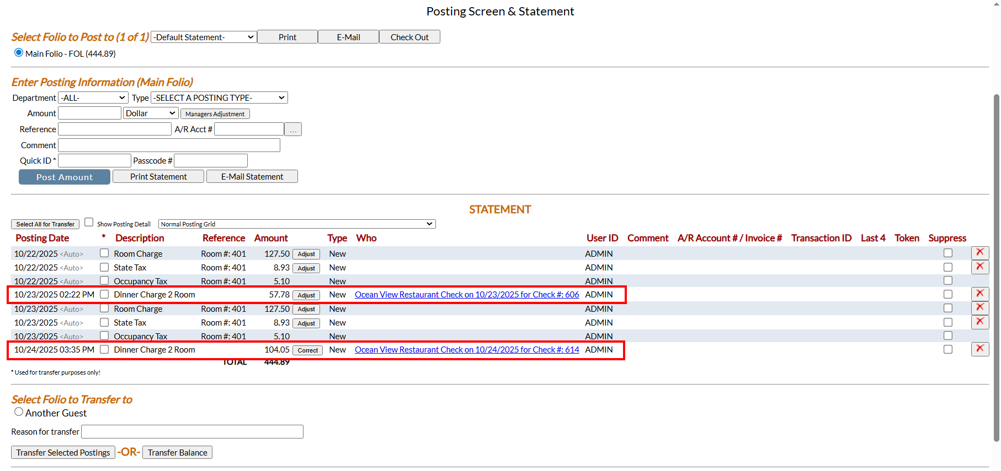Click the vertical page scrollbar
1001x471 pixels.
(996, 267)
